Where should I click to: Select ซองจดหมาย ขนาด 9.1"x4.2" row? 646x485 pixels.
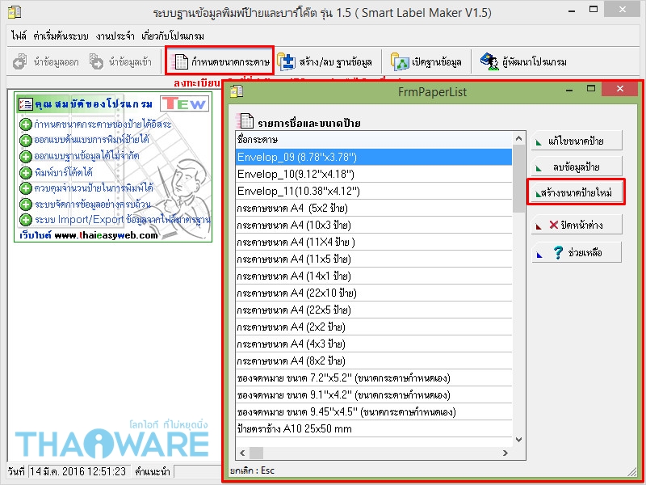coord(374,394)
